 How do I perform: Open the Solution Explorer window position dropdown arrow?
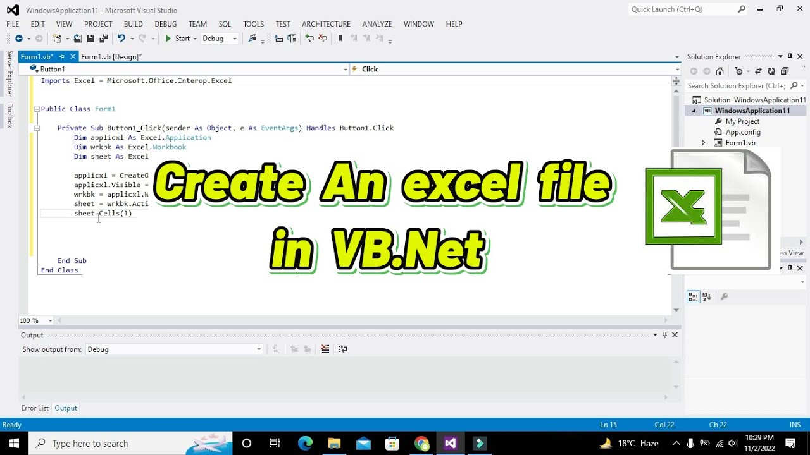780,56
